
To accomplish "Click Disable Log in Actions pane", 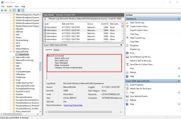I will click(x=135, y=49).
